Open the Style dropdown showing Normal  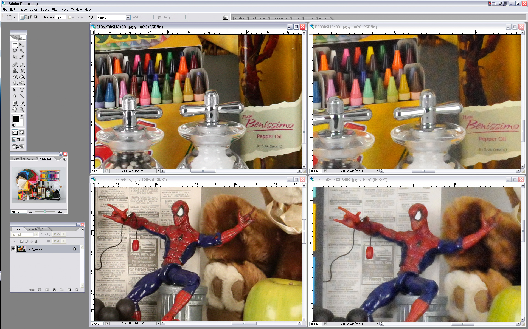[x=113, y=17]
